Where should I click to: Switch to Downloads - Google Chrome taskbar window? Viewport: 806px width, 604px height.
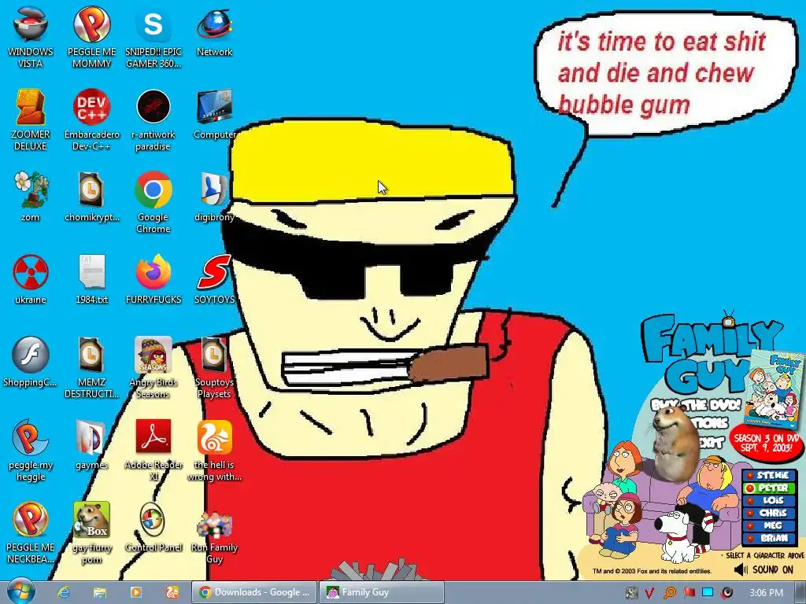point(254,592)
